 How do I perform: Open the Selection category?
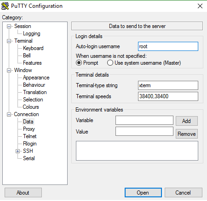(x=33, y=100)
